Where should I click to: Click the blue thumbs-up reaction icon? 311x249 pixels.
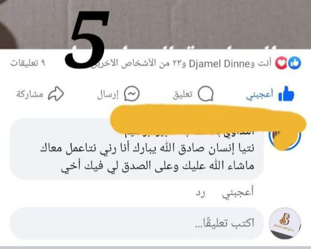[295, 63]
